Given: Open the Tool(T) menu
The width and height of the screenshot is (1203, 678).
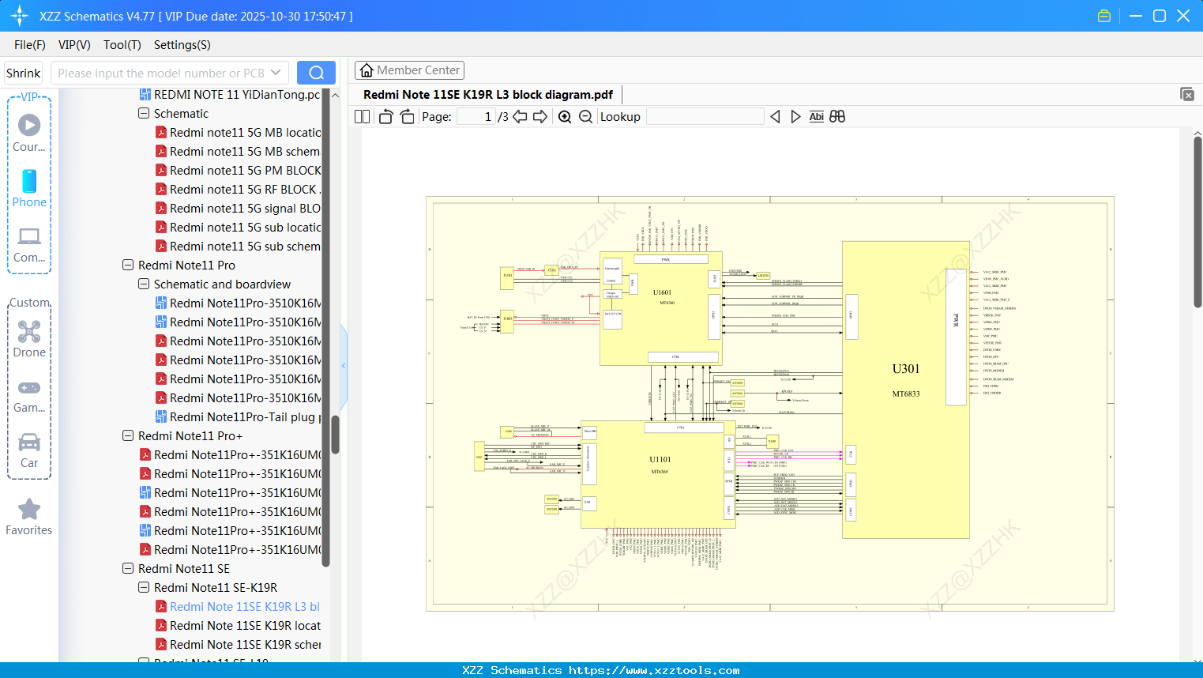Looking at the screenshot, I should click(x=122, y=45).
